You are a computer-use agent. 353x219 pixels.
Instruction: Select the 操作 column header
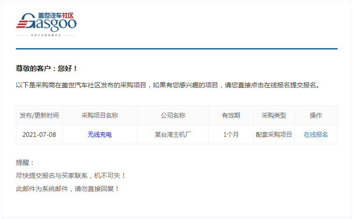point(316,115)
